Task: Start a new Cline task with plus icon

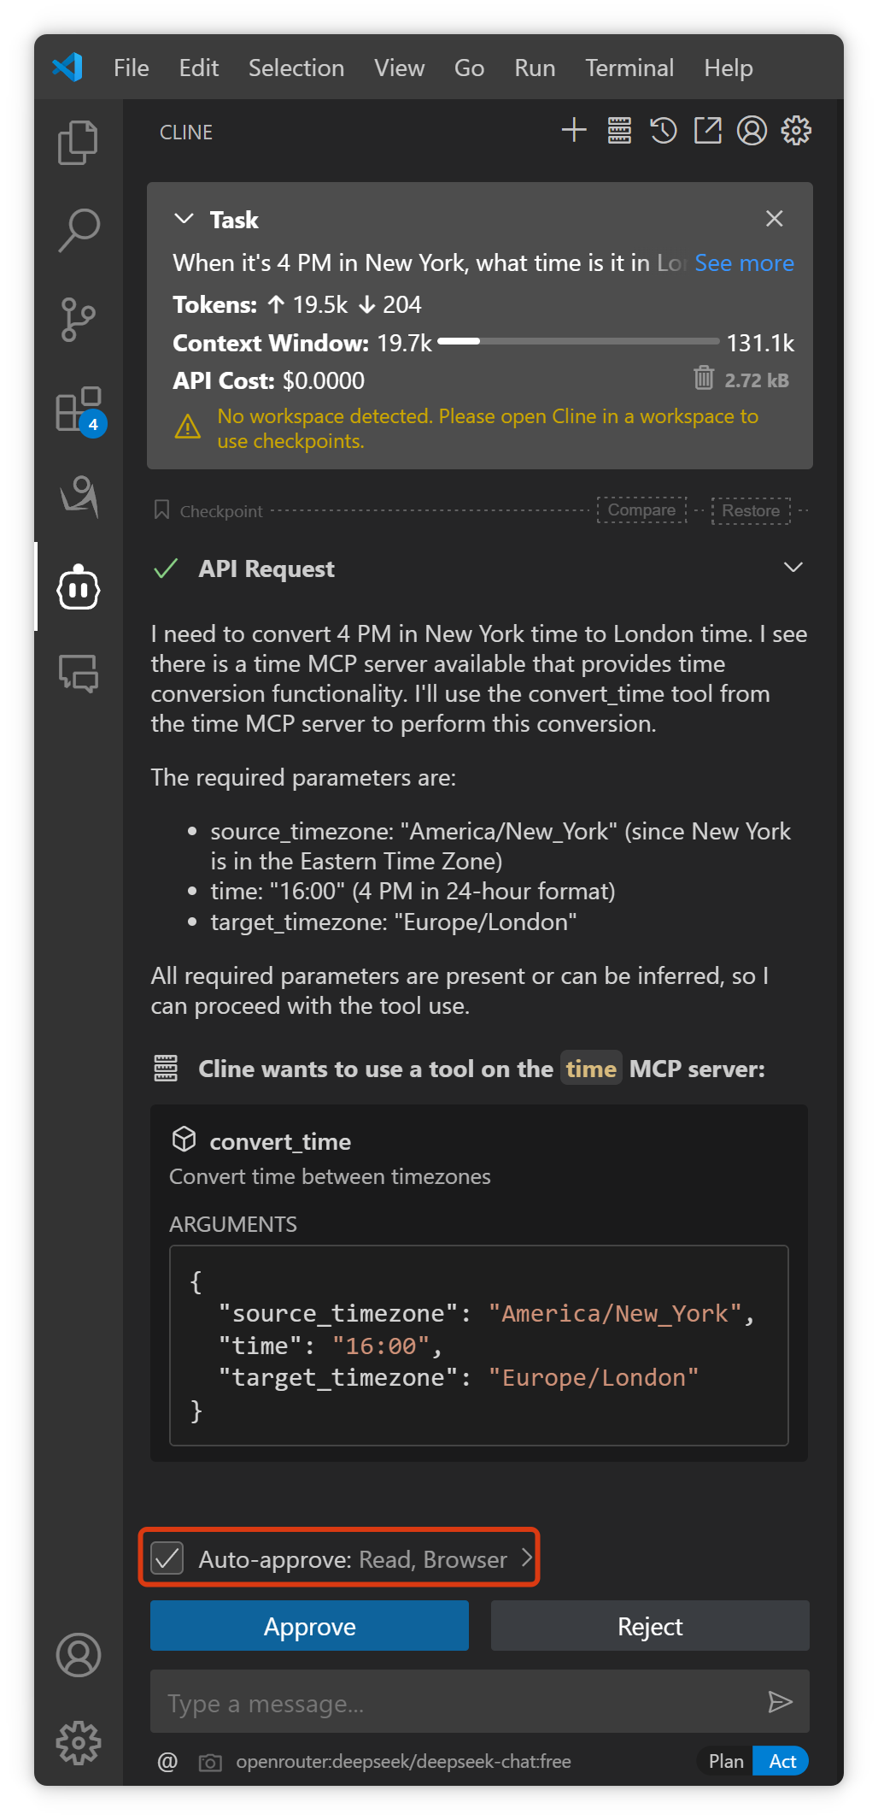Action: coord(574,131)
